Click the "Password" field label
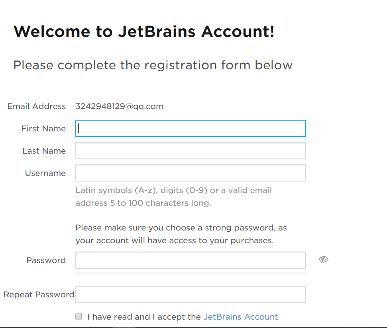The image size is (387, 328). tap(46, 260)
